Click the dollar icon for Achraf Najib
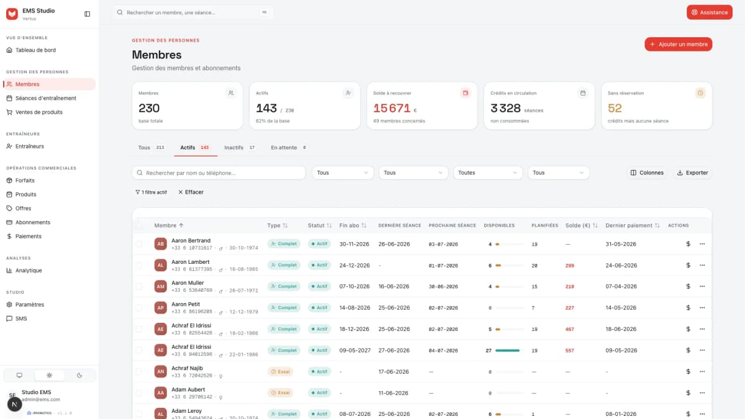Screen dimensions: 745x419 688,371
